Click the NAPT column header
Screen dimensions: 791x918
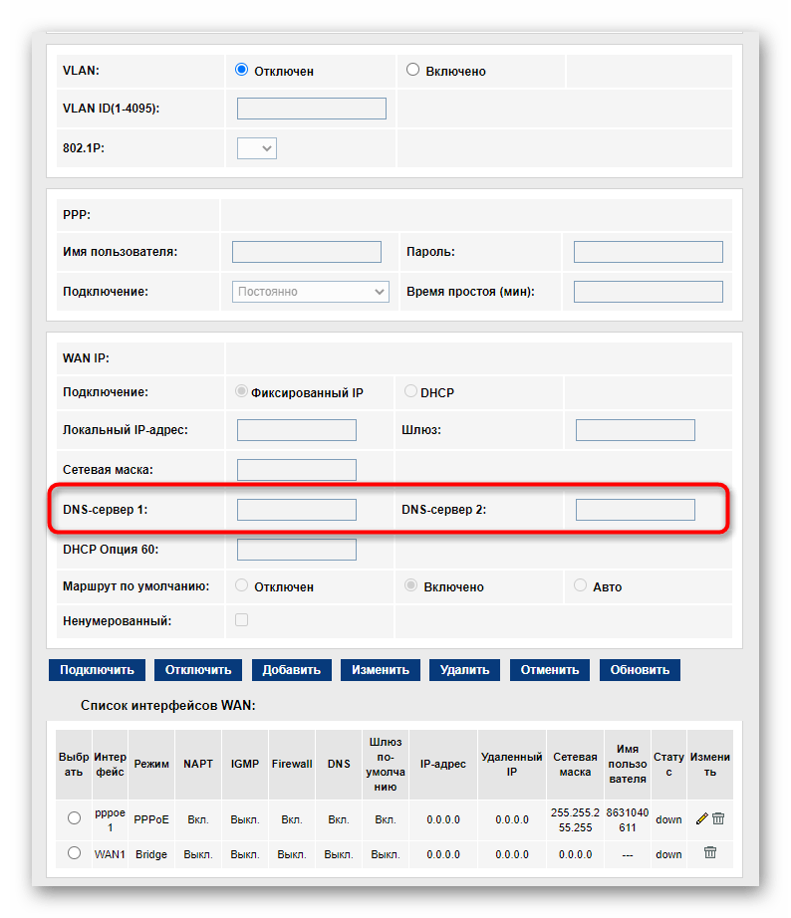pos(198,764)
